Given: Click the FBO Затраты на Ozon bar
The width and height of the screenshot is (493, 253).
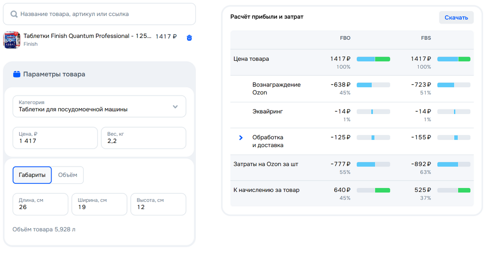Looking at the screenshot, I should (373, 164).
